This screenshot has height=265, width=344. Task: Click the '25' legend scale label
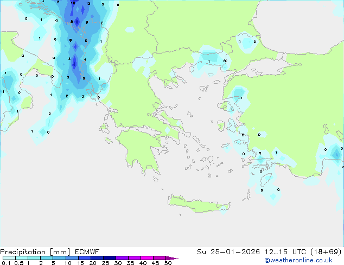point(105,263)
